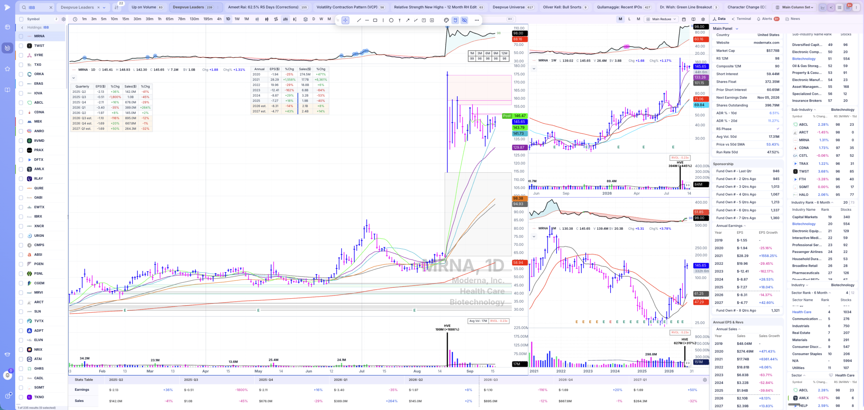
Task: Check the TWST row checkbox
Action: (21, 46)
